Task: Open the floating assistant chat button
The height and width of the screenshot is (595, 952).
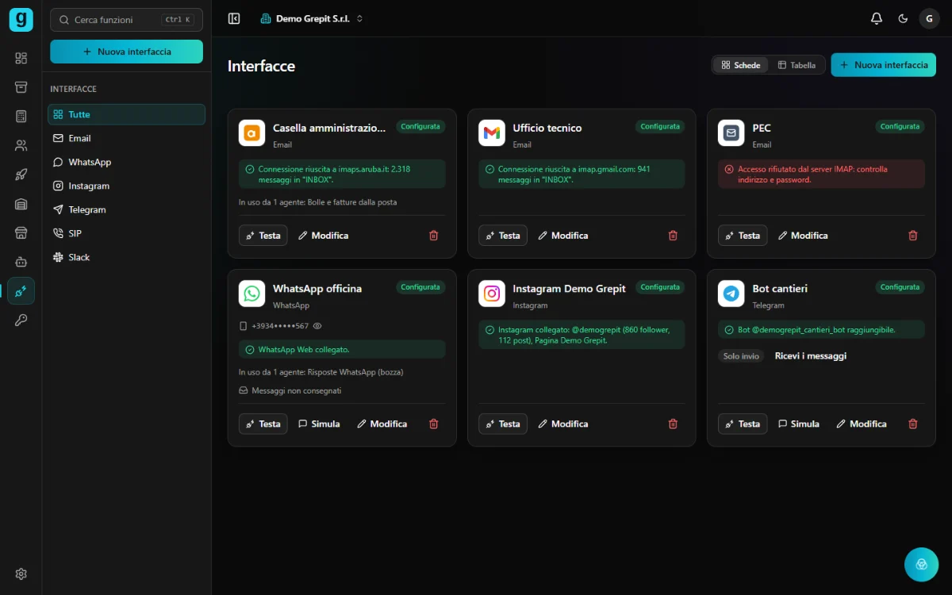Action: (x=921, y=564)
